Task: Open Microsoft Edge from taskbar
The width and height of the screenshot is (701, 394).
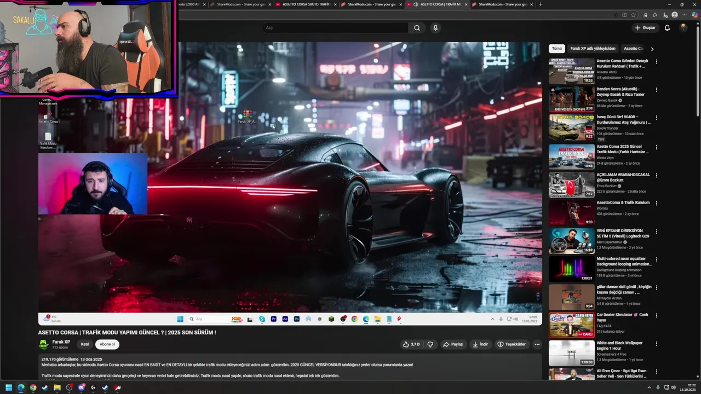Action: coord(21,387)
